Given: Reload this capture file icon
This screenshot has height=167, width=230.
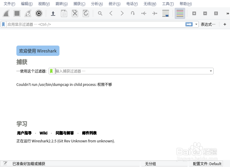Looking at the screenshot, I should [86, 13].
